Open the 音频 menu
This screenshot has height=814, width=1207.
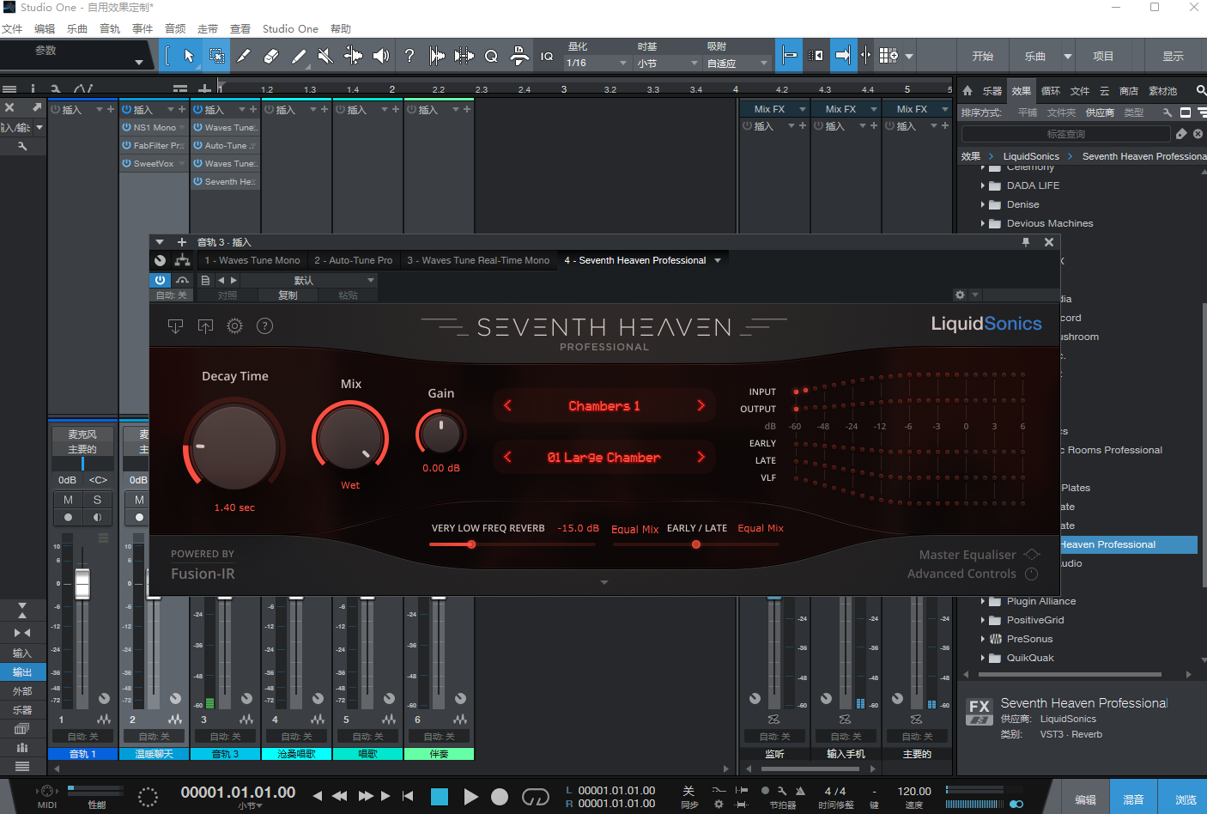click(175, 29)
